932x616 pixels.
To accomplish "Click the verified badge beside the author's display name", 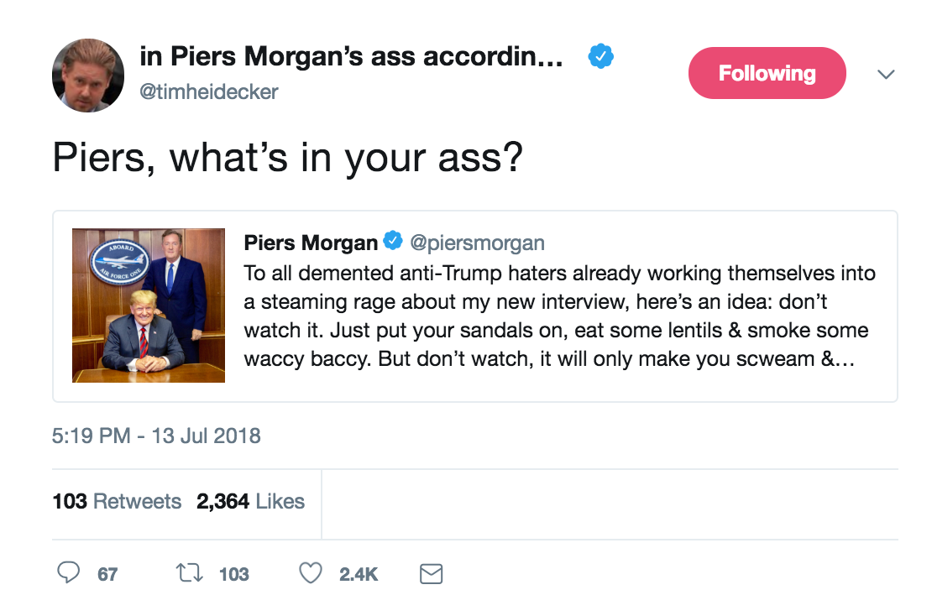I will (x=600, y=57).
